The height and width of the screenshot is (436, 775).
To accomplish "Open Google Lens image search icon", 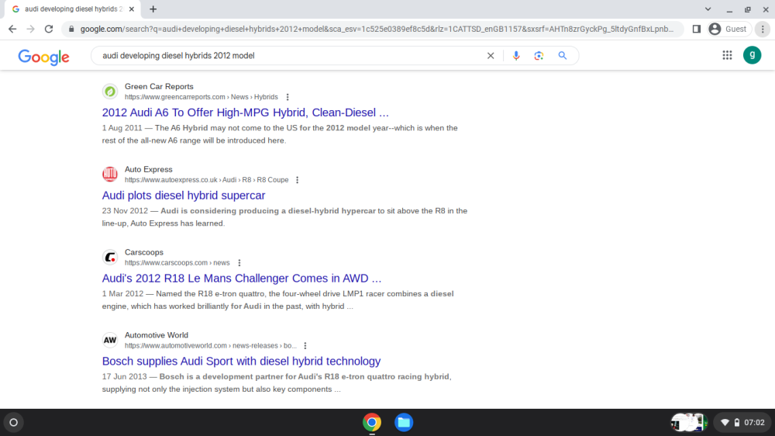I will pyautogui.click(x=539, y=56).
